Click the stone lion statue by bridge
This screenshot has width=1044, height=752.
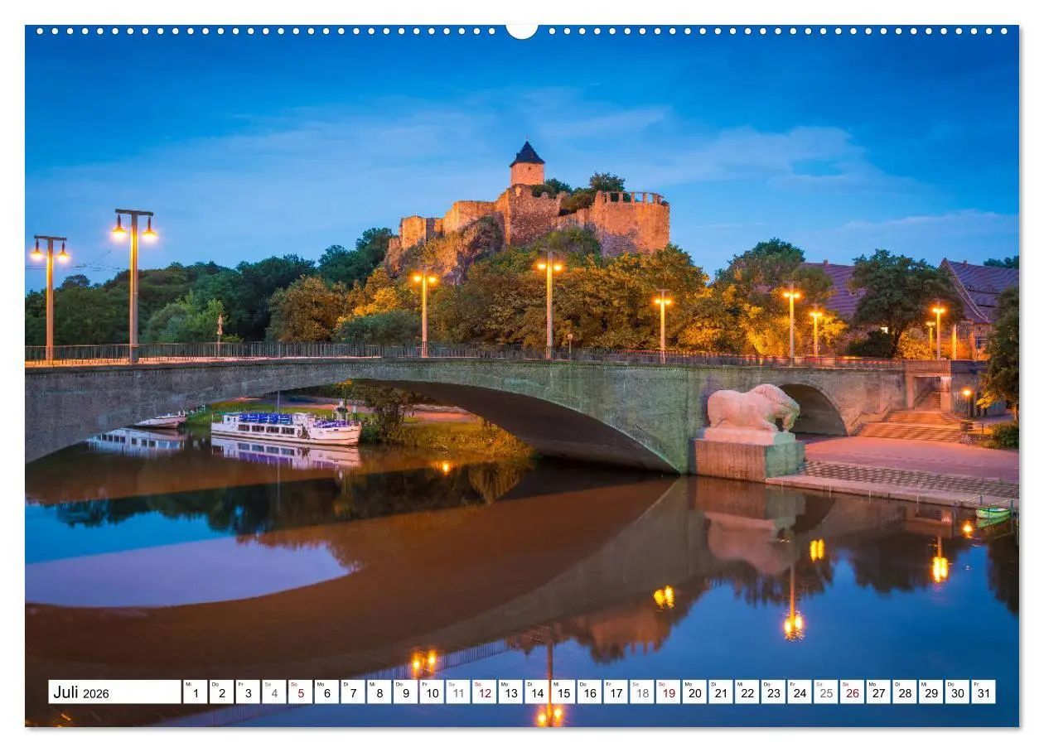[752, 408]
